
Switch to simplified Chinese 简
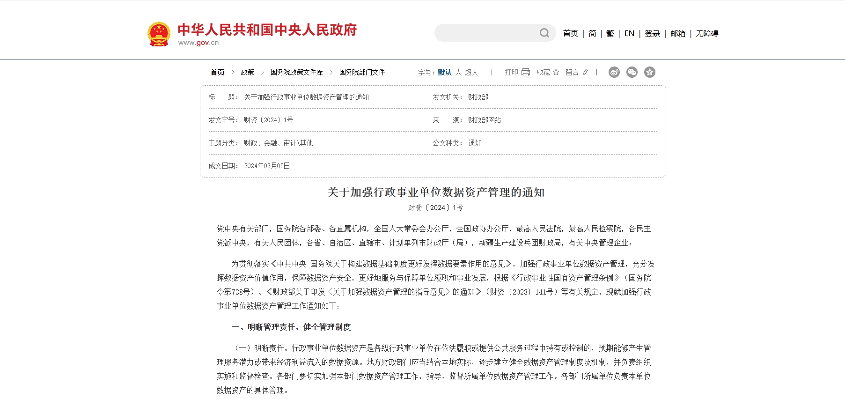coord(592,33)
